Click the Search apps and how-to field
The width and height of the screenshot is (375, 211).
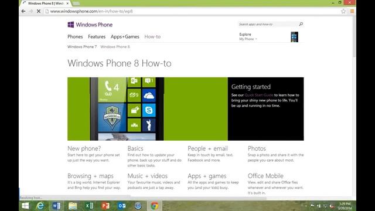click(267, 24)
